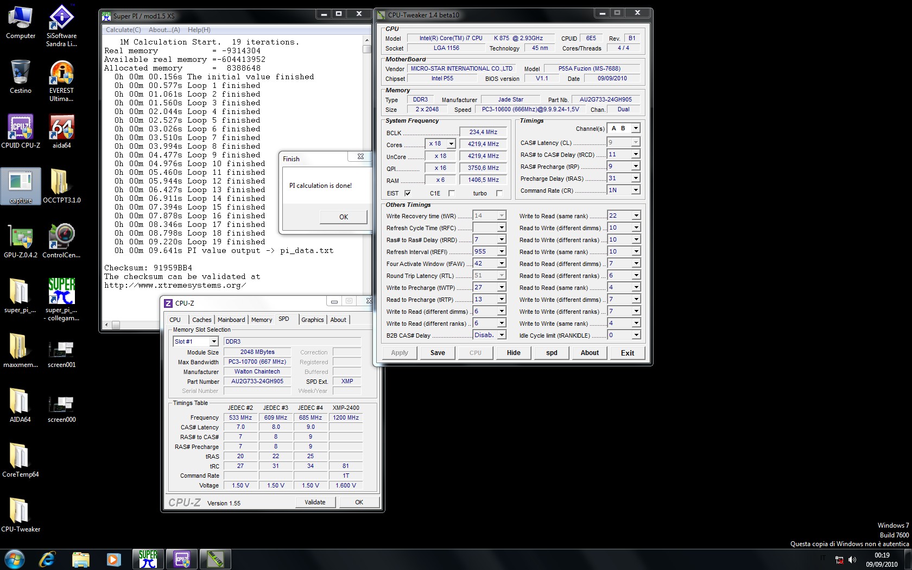Open the Computer desktop icon
This screenshot has height=570, width=912.
[x=21, y=23]
